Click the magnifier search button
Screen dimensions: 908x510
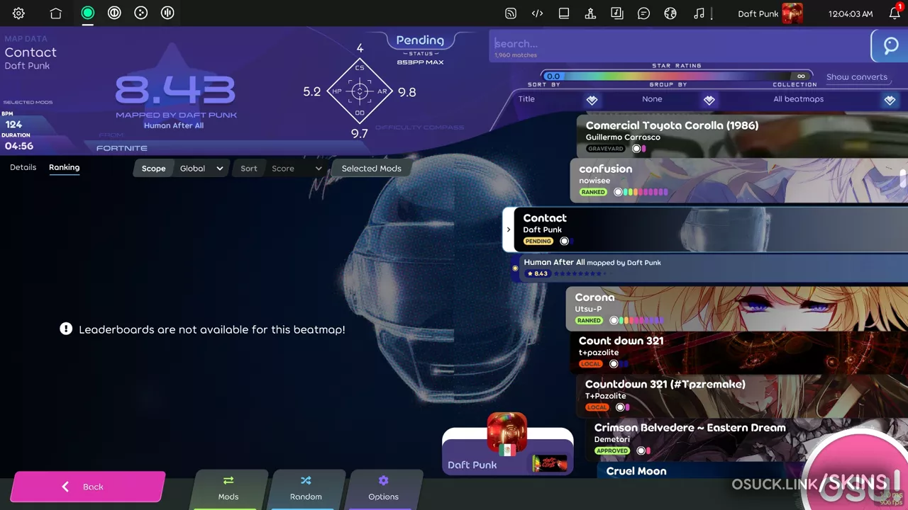890,47
